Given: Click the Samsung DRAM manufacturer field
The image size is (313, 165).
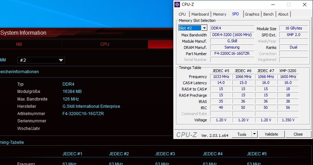Looking at the screenshot, I should (x=232, y=47).
